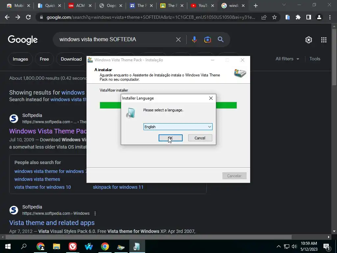Click windows vista themes related search
Screen dimensions: 337x253
pos(37,179)
